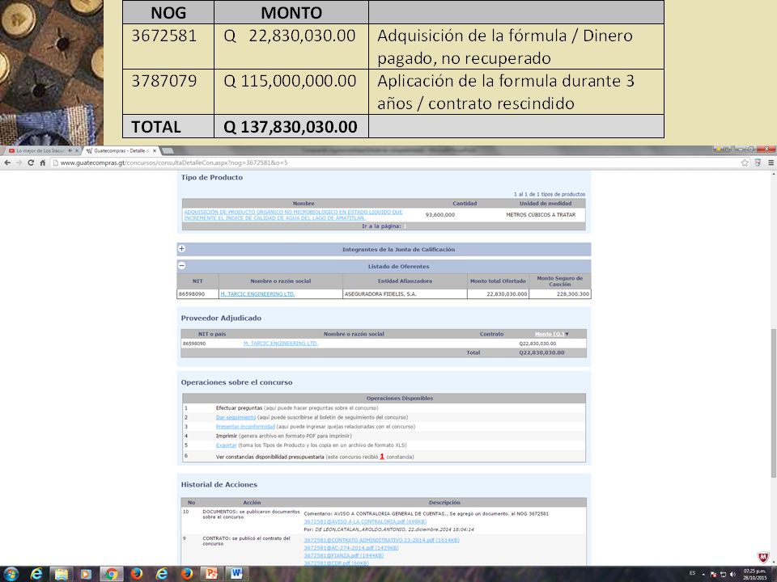This screenshot has width=777, height=582.
Task: Open the FIANZA.pdf document
Action: (344, 555)
